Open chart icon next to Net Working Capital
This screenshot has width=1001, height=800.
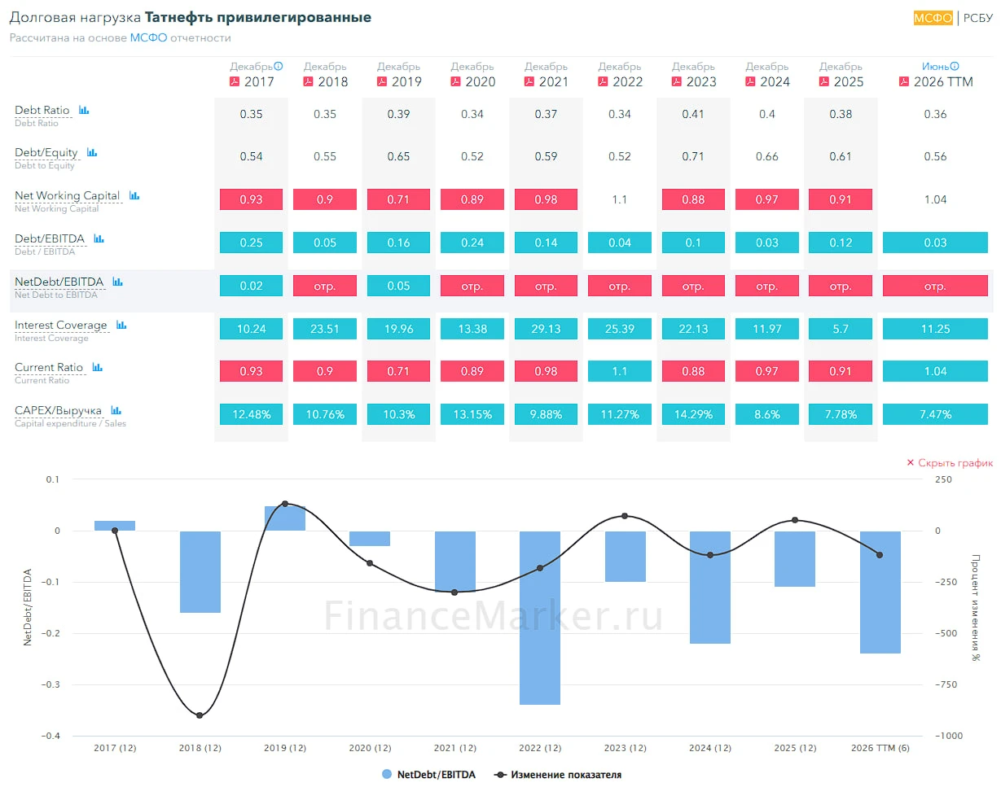[134, 195]
